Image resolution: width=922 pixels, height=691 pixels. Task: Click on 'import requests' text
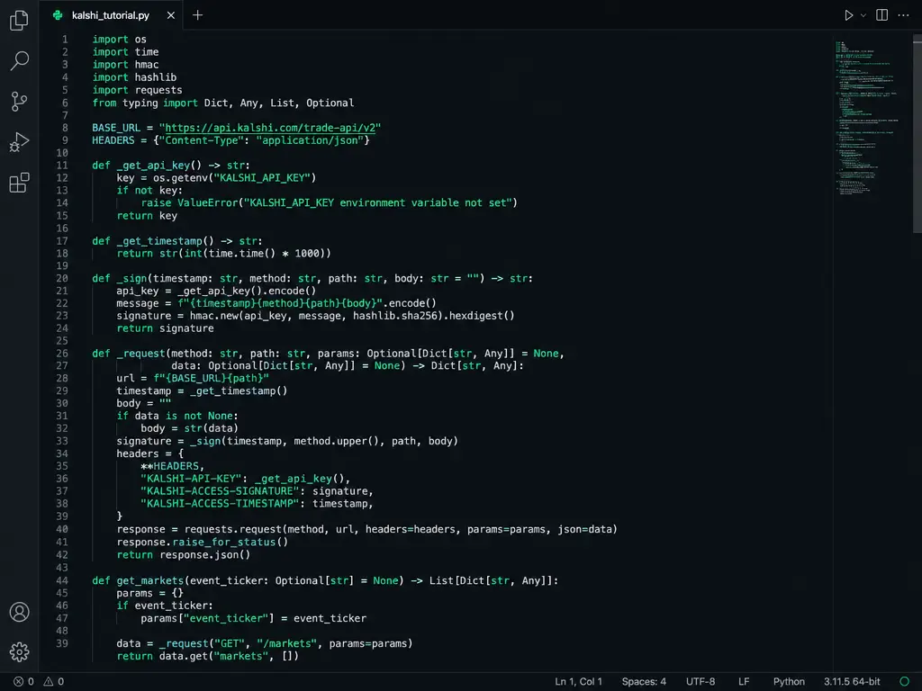(x=137, y=90)
